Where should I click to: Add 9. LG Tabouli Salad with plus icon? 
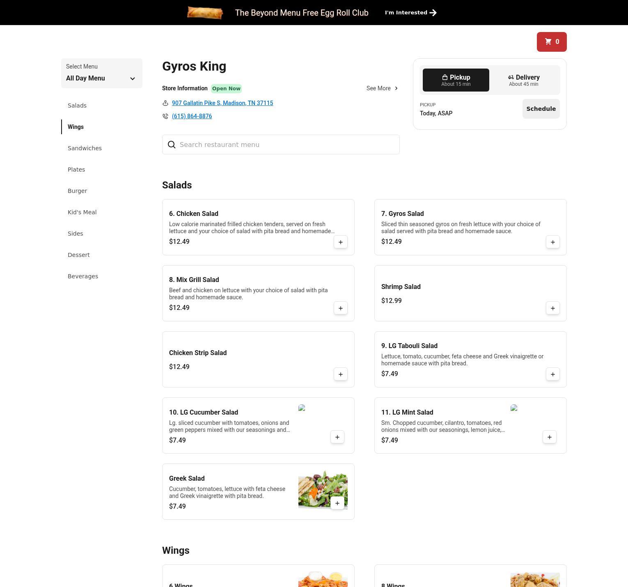553,374
